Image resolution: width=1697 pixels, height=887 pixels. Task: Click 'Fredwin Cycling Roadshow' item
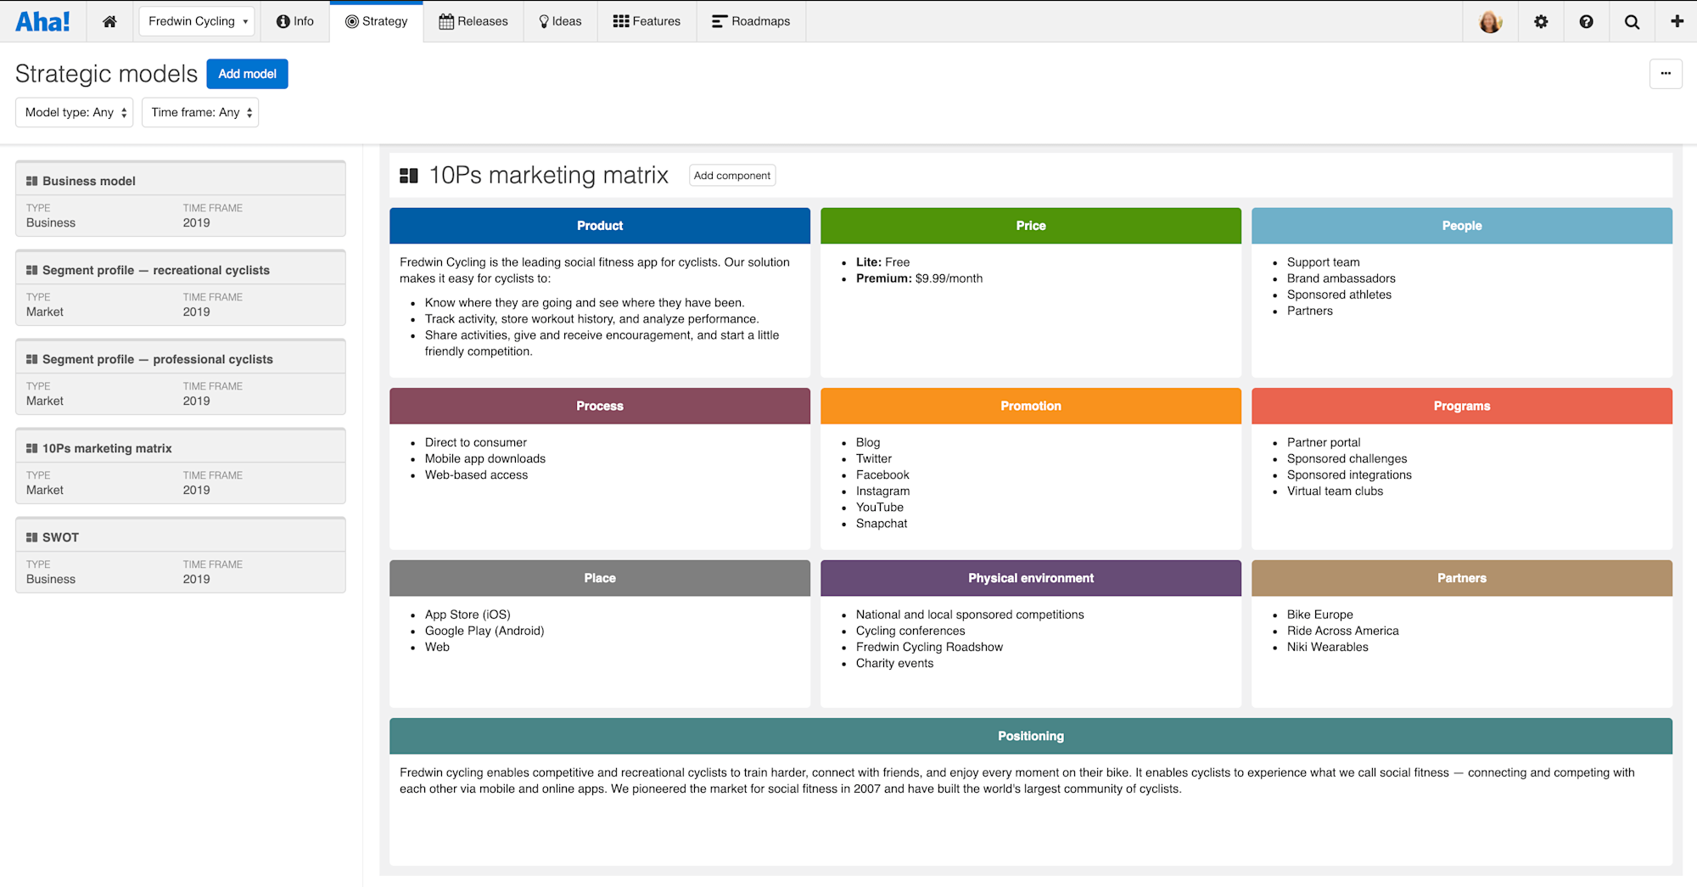(x=929, y=647)
